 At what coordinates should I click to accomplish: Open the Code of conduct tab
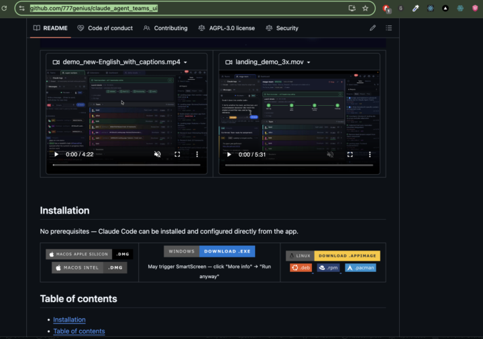[x=105, y=28]
